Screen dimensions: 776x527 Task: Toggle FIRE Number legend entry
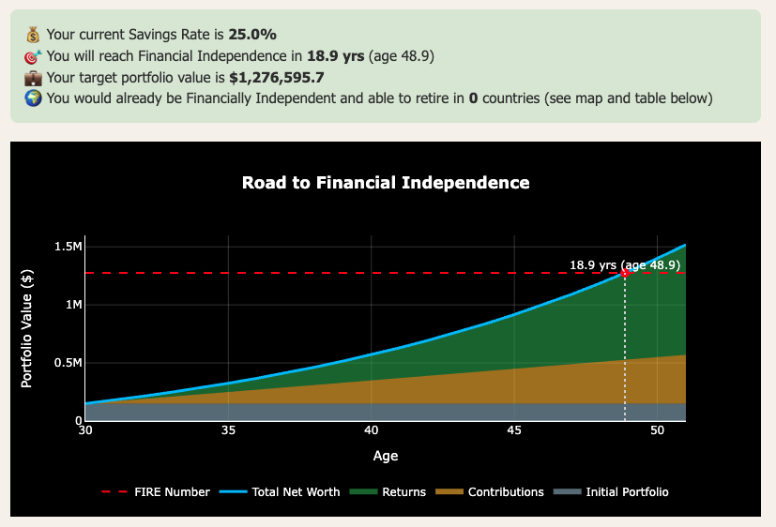click(x=156, y=492)
